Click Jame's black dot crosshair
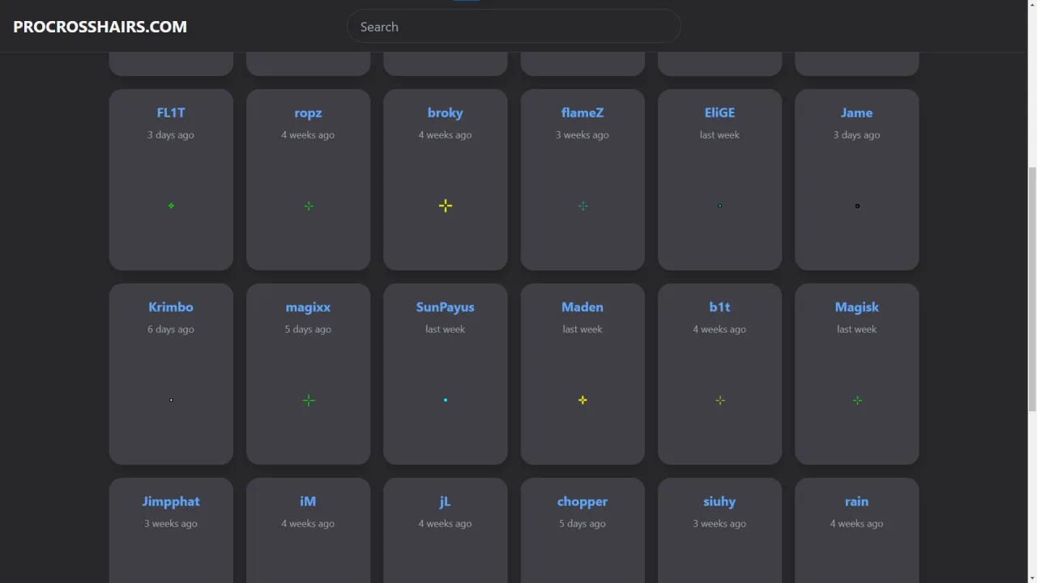The height and width of the screenshot is (583, 1037). tap(857, 206)
